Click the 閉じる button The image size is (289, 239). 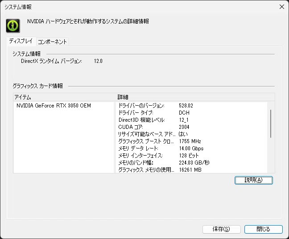pos(264,229)
